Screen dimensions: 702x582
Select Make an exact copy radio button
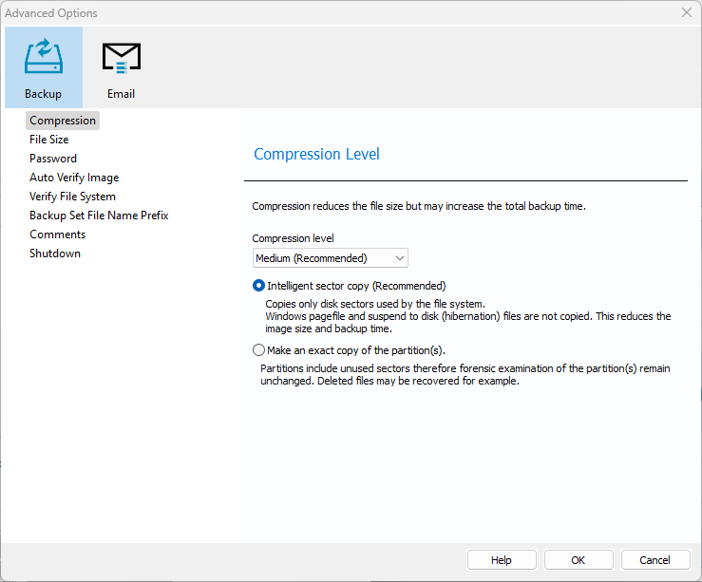pos(259,350)
